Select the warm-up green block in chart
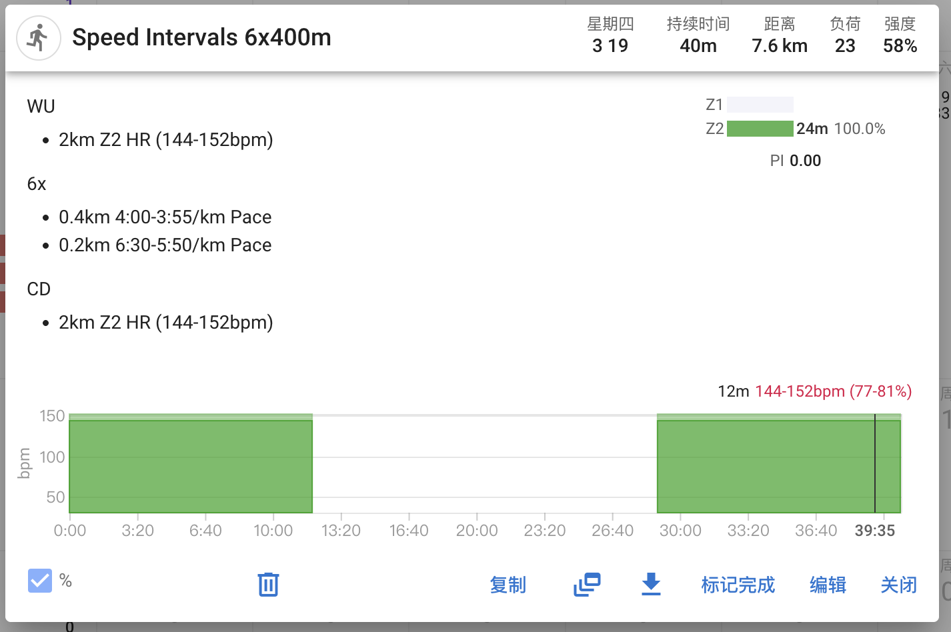 (x=191, y=465)
